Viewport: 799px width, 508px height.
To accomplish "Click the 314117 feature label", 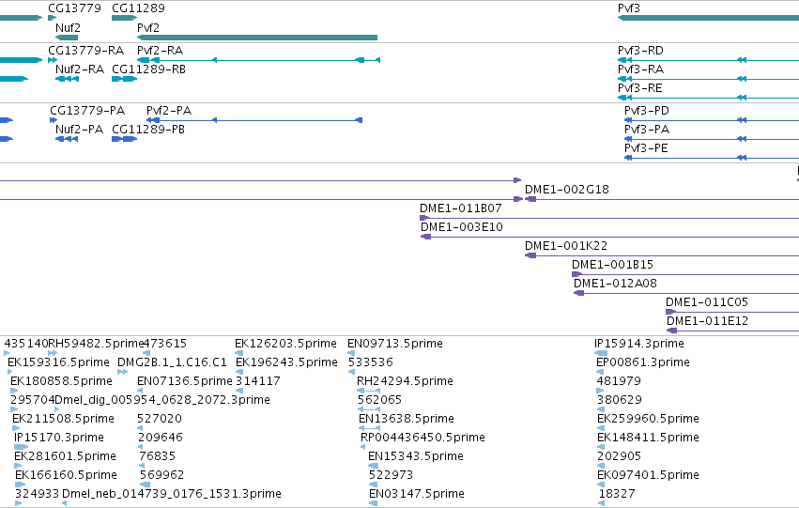I will [x=258, y=381].
